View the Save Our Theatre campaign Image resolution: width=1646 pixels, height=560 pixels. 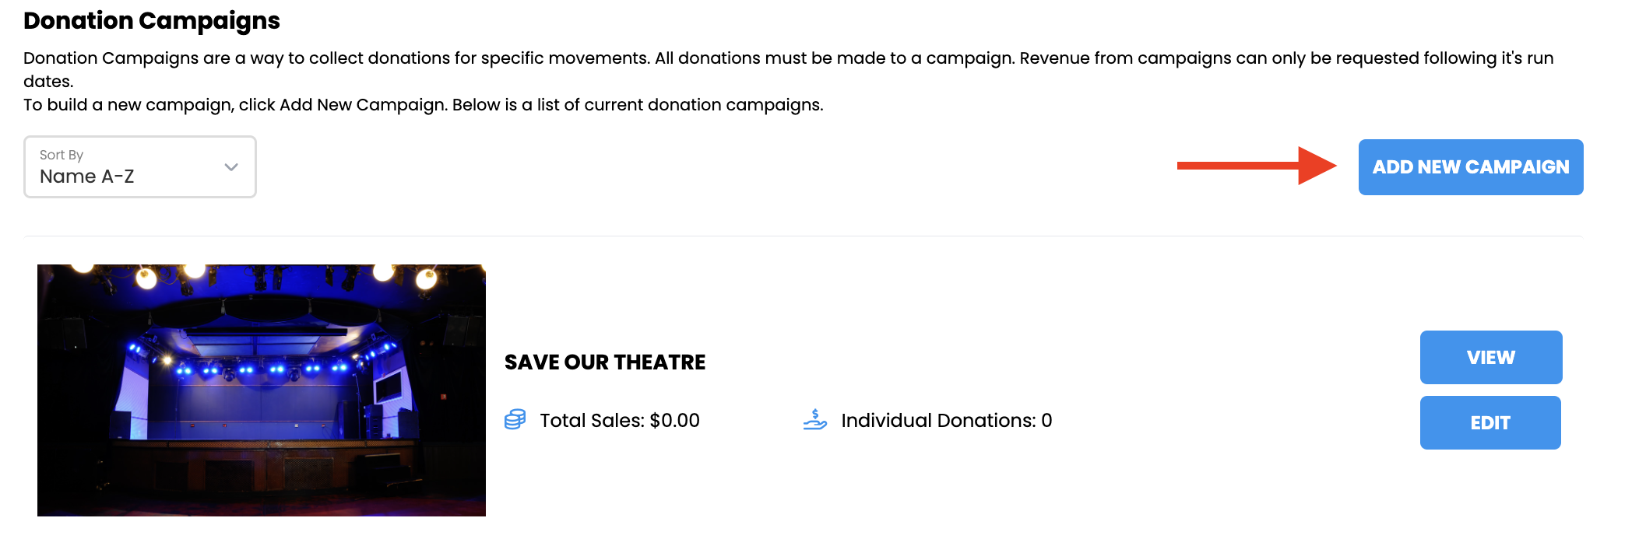(1491, 357)
